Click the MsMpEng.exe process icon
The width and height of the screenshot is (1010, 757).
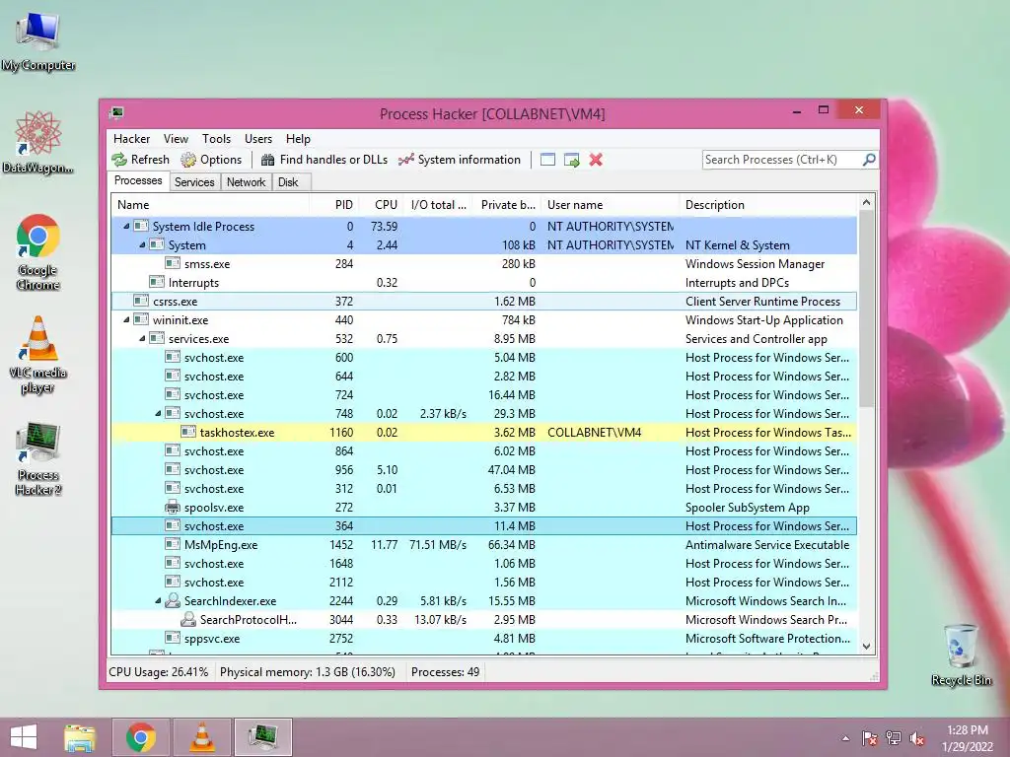(172, 544)
